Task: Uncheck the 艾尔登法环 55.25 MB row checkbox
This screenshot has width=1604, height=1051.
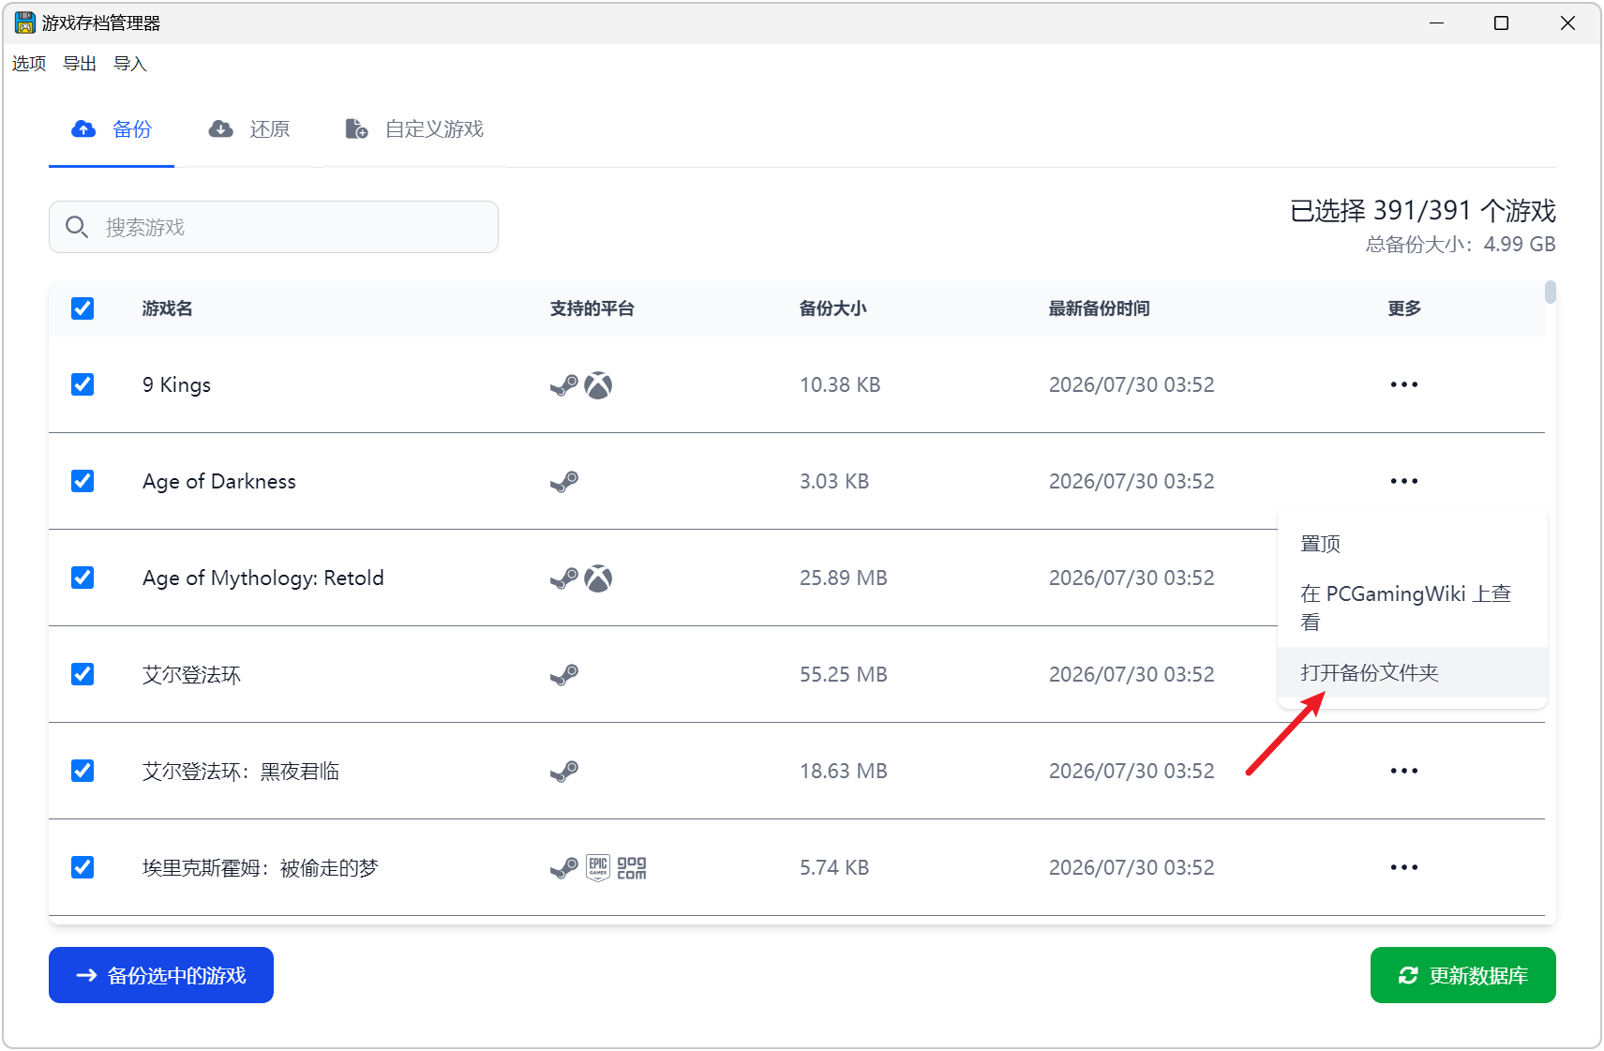Action: click(x=82, y=674)
